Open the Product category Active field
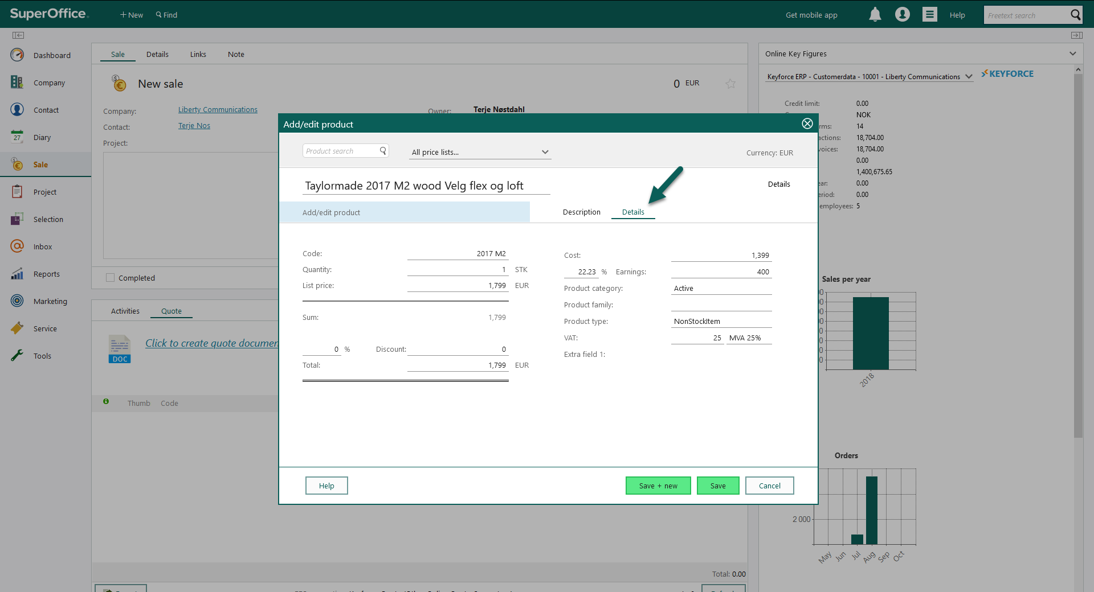 coord(721,289)
